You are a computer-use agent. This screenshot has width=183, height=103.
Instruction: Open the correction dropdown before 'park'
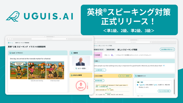click(108, 90)
